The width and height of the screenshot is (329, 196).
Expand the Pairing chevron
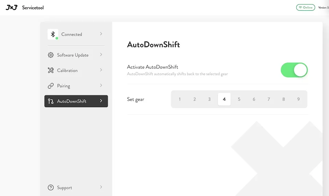[x=101, y=85]
